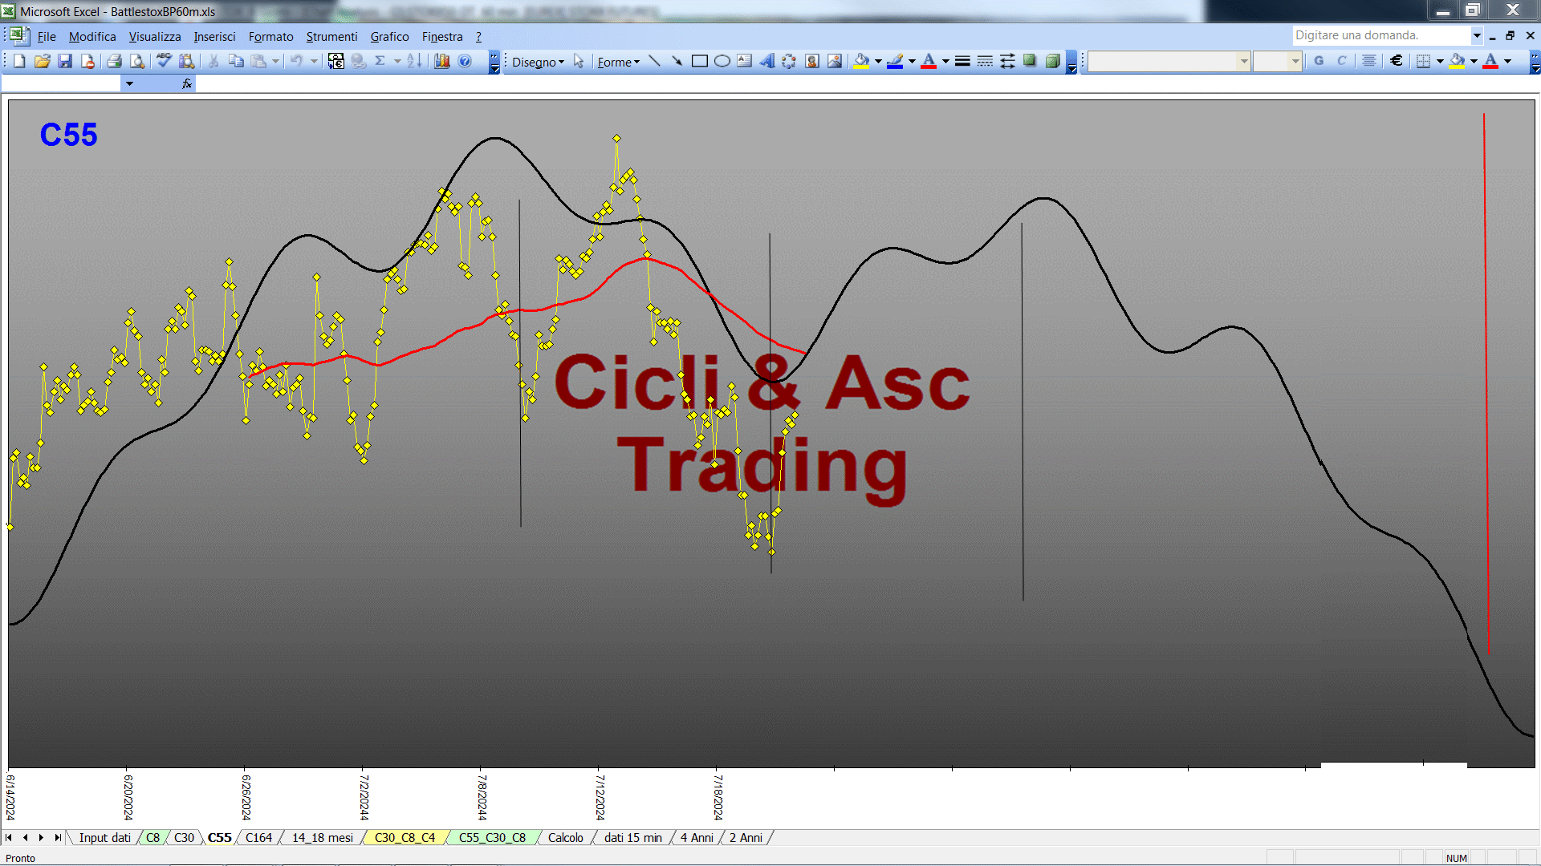Go to the first sheet tab arrow

pos(9,837)
